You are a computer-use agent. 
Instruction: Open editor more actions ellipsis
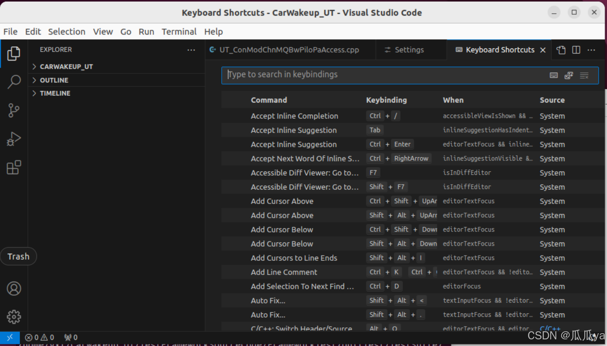(591, 50)
